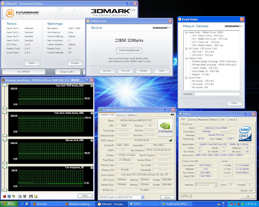Adjust the slider beside Core clock ROP graph
Viewport: 259px width, 207px height.
[x=5, y=97]
